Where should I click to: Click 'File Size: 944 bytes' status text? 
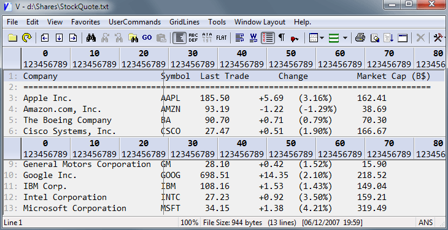[x=233, y=222]
